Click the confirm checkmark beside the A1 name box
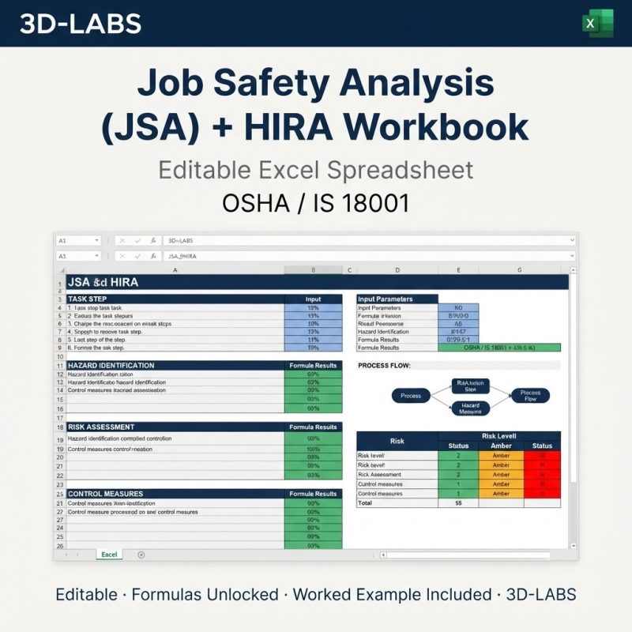This screenshot has height=632, width=632. click(x=137, y=241)
